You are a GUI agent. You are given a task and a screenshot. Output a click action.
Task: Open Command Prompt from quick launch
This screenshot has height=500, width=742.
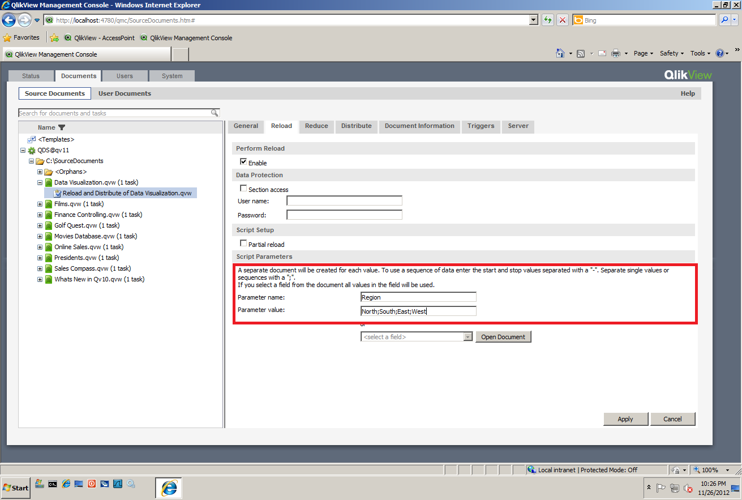point(53,484)
